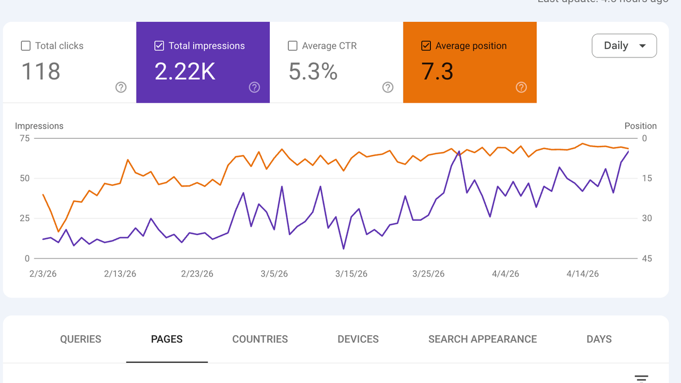
Task: Click the Total impressions metric card
Action: (203, 62)
